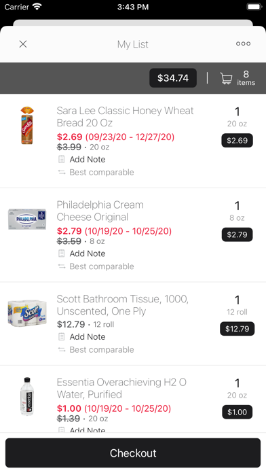The width and height of the screenshot is (266, 473).
Task: Open the three-dot options menu
Action: (x=243, y=43)
